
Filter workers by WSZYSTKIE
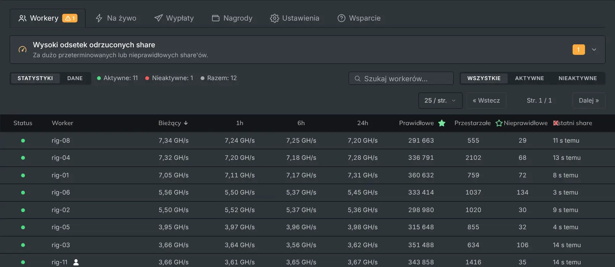click(x=484, y=78)
